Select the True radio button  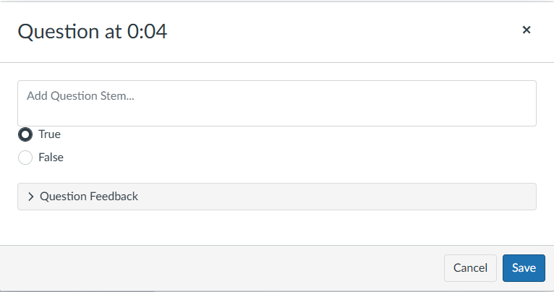pyautogui.click(x=25, y=134)
